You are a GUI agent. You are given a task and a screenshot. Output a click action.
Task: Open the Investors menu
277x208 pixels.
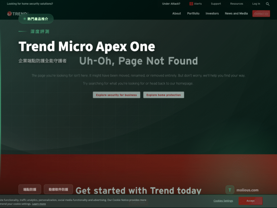click(x=212, y=13)
